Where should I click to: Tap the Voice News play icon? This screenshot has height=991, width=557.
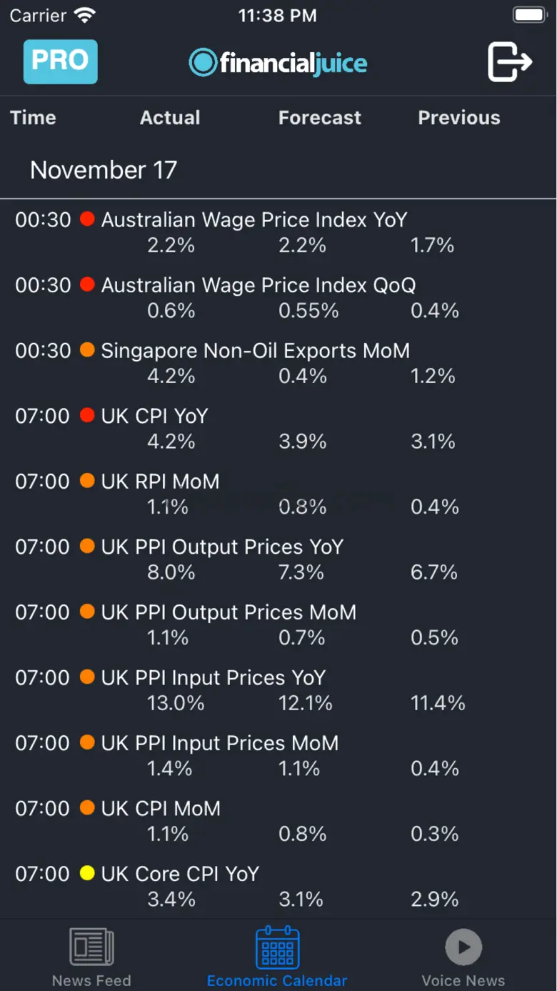tap(463, 947)
